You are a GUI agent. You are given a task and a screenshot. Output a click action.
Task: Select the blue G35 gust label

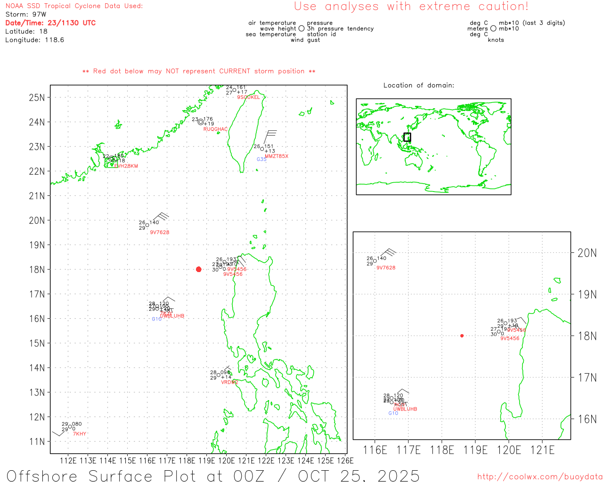coord(261,160)
